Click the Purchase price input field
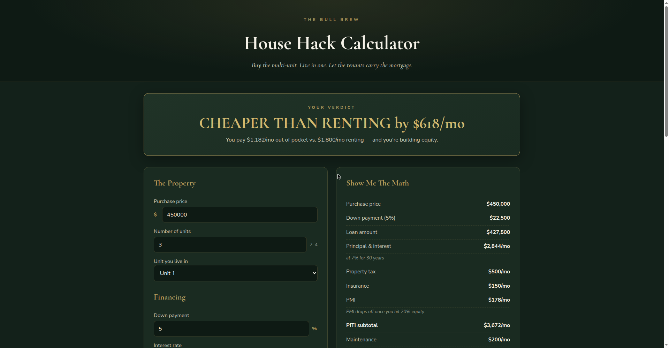 click(240, 214)
